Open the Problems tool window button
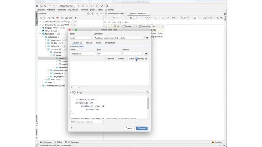 point(45,142)
